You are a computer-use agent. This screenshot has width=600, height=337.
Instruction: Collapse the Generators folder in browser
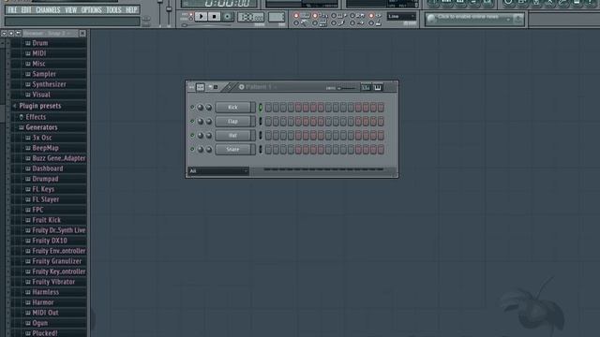[41, 127]
